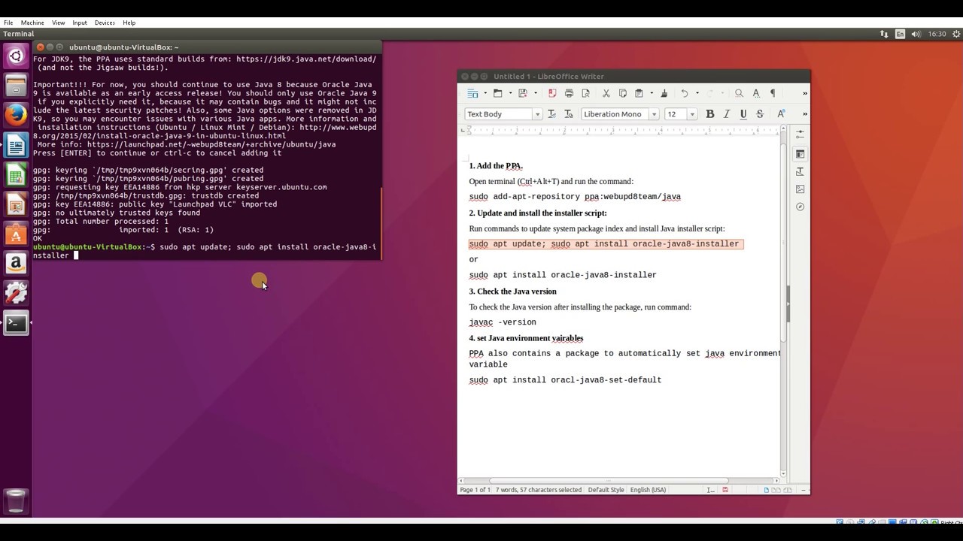This screenshot has height=541, width=963.
Task: Open Find & Replace magnifier icon
Action: tap(739, 93)
